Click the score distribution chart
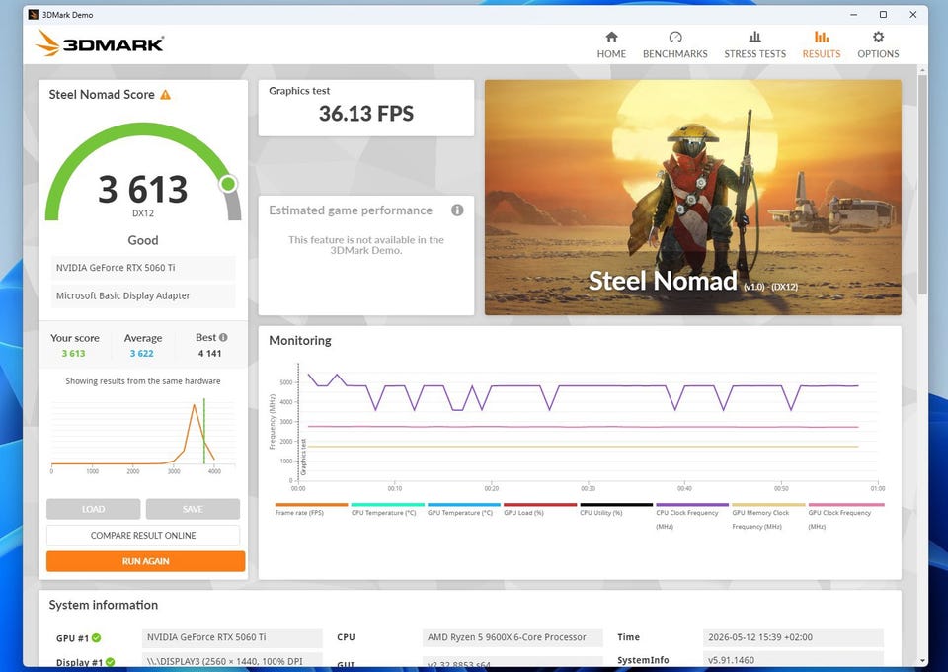The height and width of the screenshot is (672, 948). (143, 436)
